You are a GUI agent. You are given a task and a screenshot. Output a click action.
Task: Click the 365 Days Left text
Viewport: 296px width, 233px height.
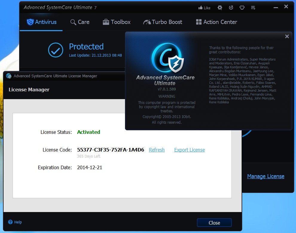pos(89,156)
